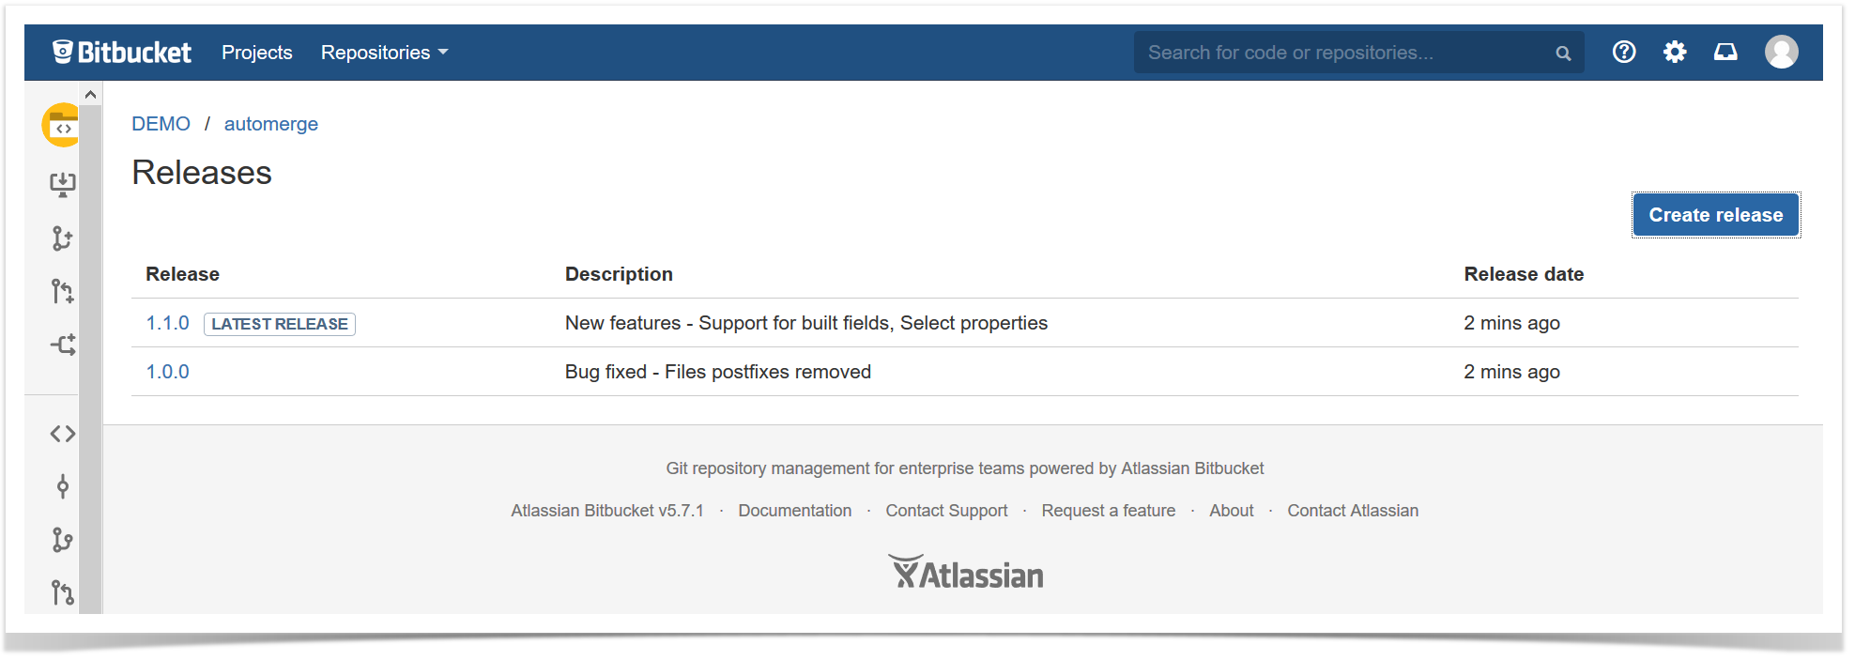
Task: Click the Contact Support footer link
Action: click(946, 511)
